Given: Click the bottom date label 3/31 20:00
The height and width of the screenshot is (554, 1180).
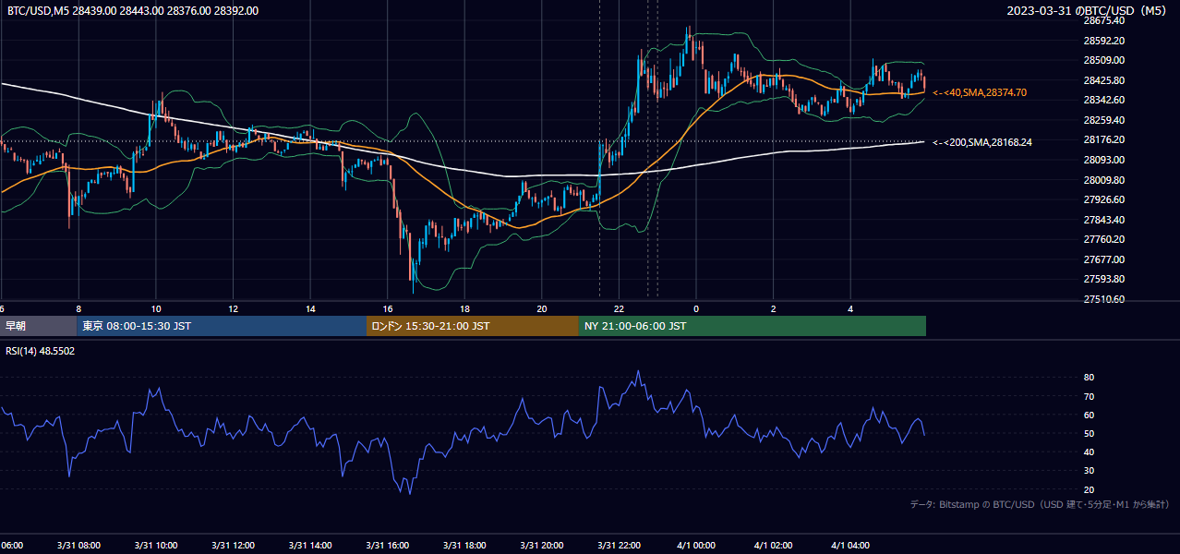Looking at the screenshot, I should tap(542, 546).
